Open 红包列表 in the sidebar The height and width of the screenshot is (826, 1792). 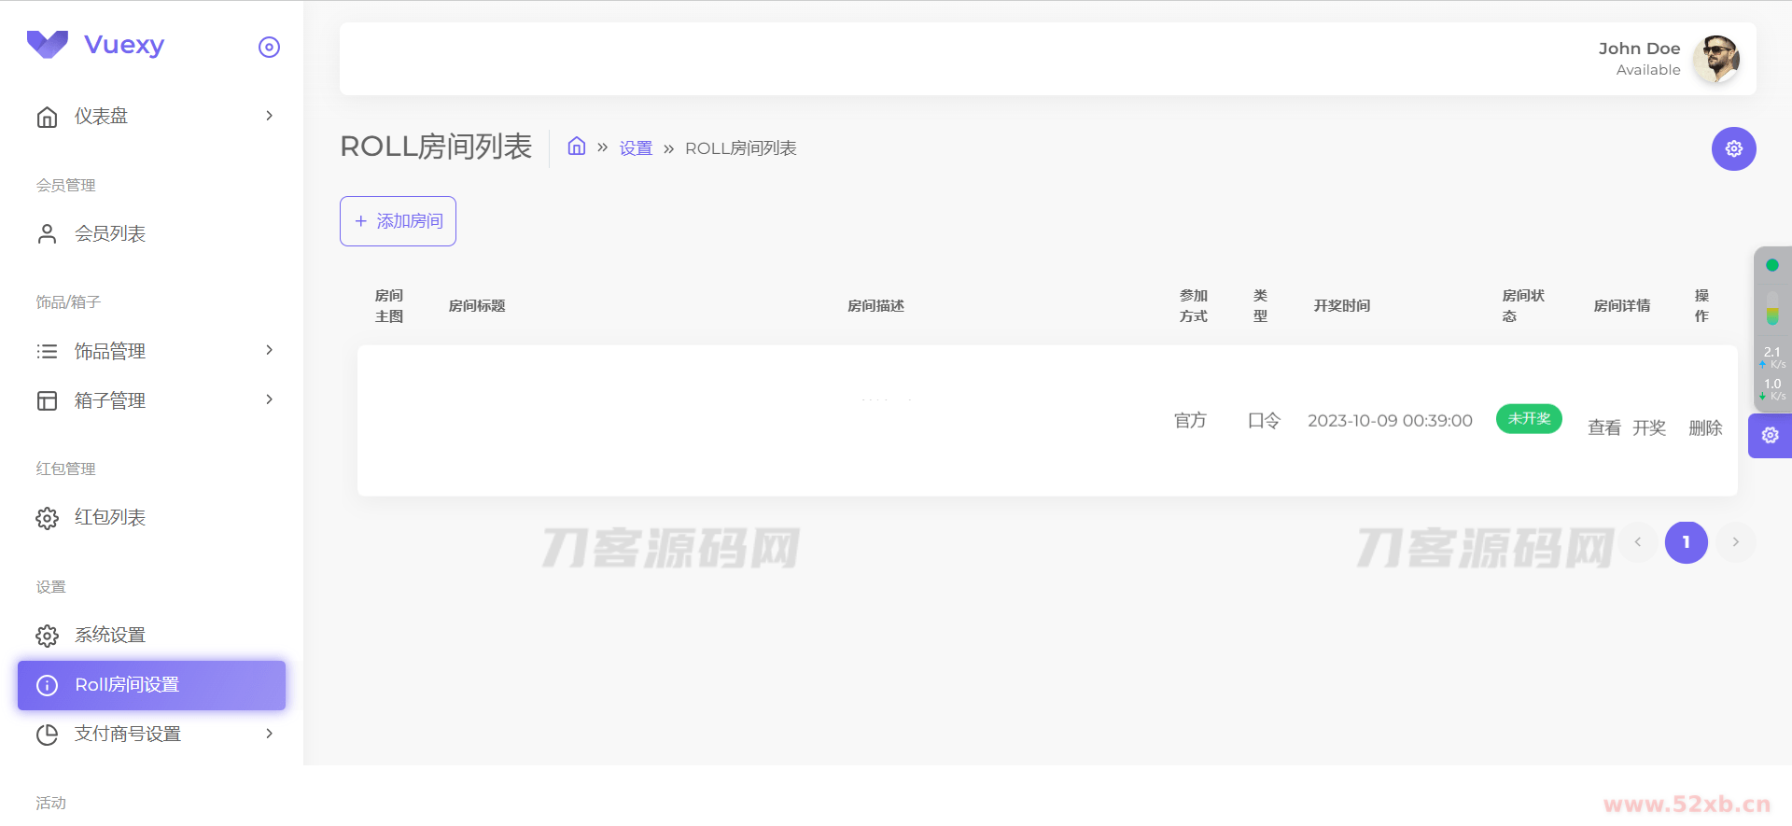pos(110,517)
